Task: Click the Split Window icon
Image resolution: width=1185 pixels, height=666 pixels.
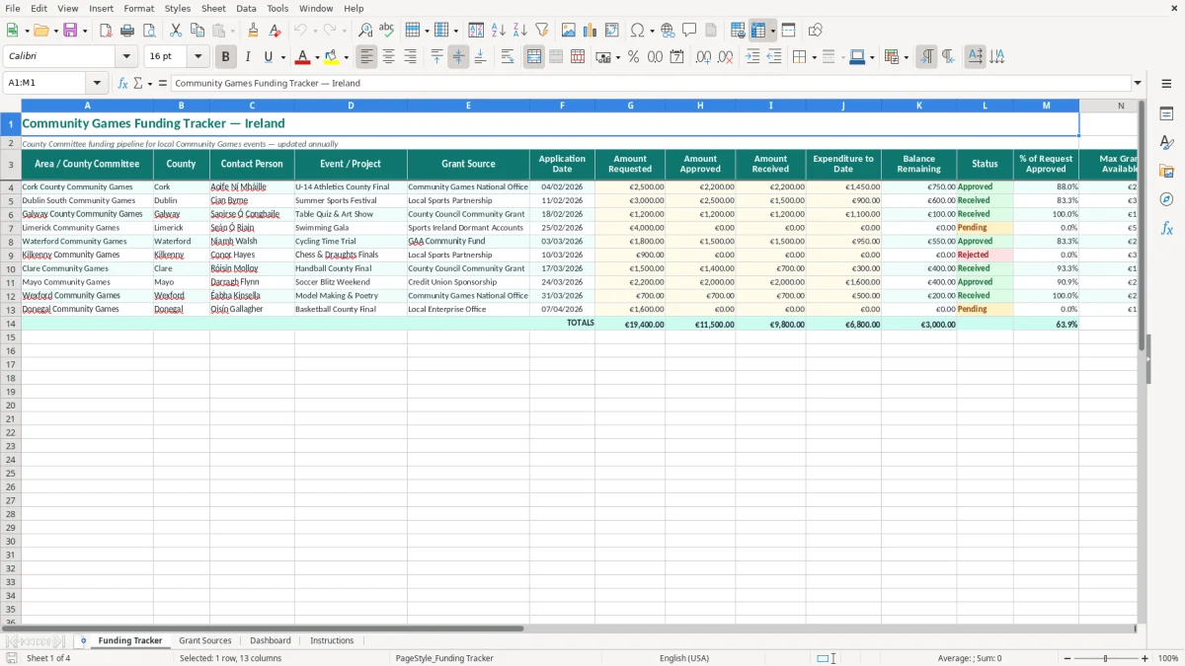Action: pos(788,31)
